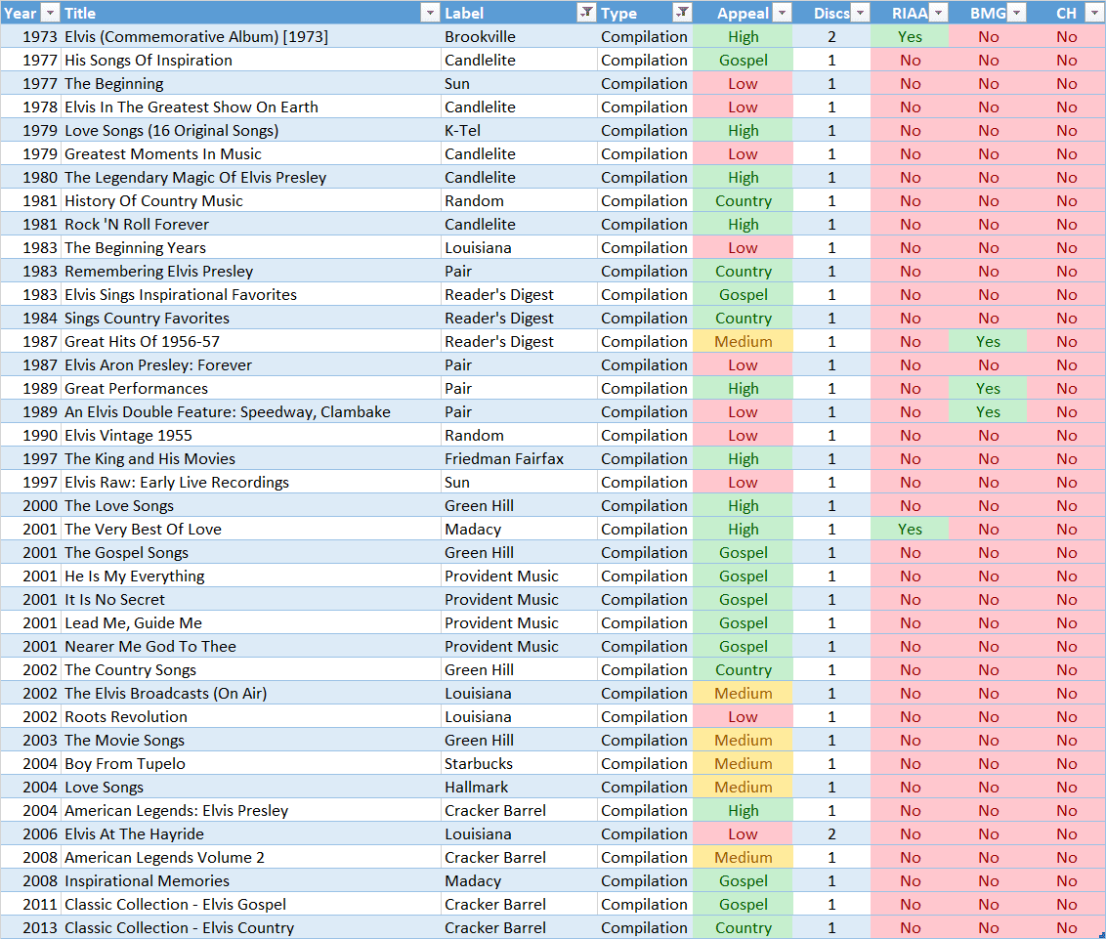Image resolution: width=1106 pixels, height=939 pixels.
Task: Click 'Great Performances' title cell
Action: click(250, 389)
